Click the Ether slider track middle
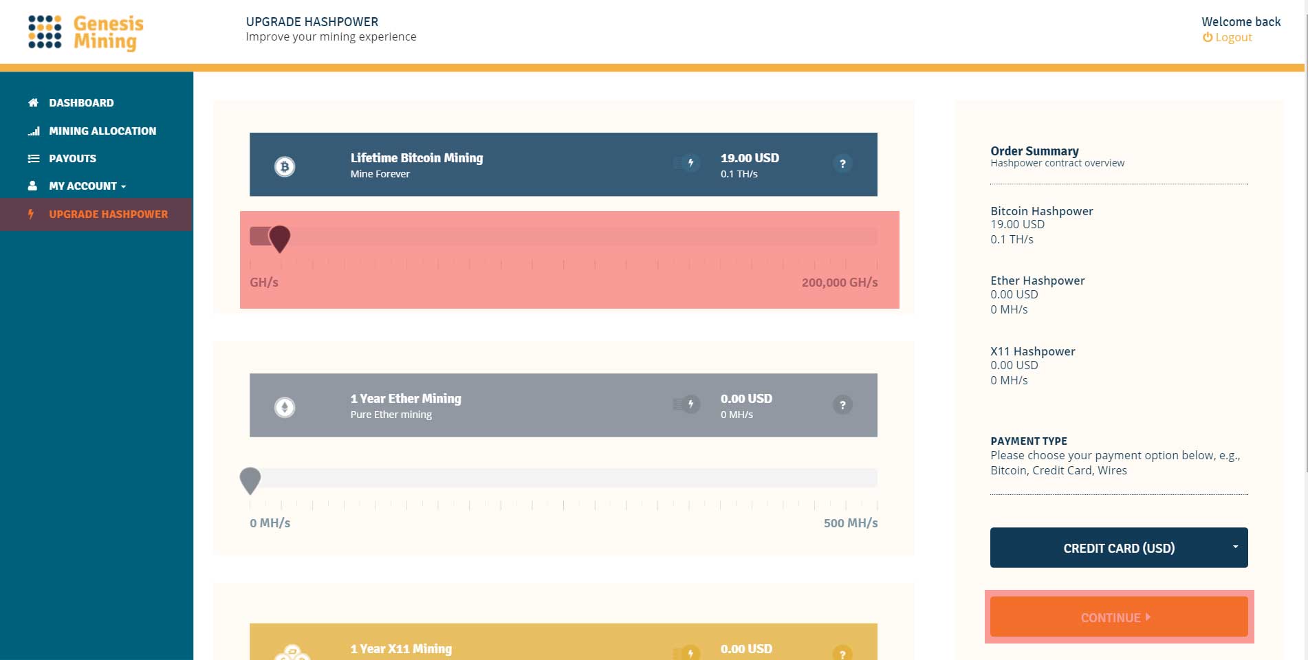 (x=563, y=478)
